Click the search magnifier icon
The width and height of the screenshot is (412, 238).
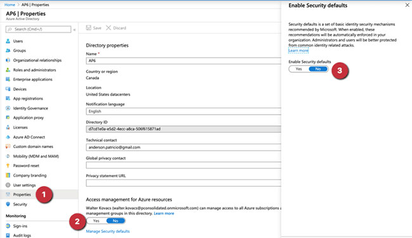(x=10, y=29)
